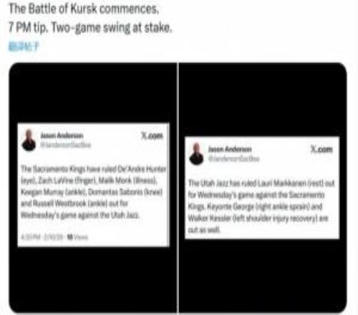This screenshot has width=358, height=315.
Task: Click Jason Anderson's avatar in the left card
Action: click(29, 140)
